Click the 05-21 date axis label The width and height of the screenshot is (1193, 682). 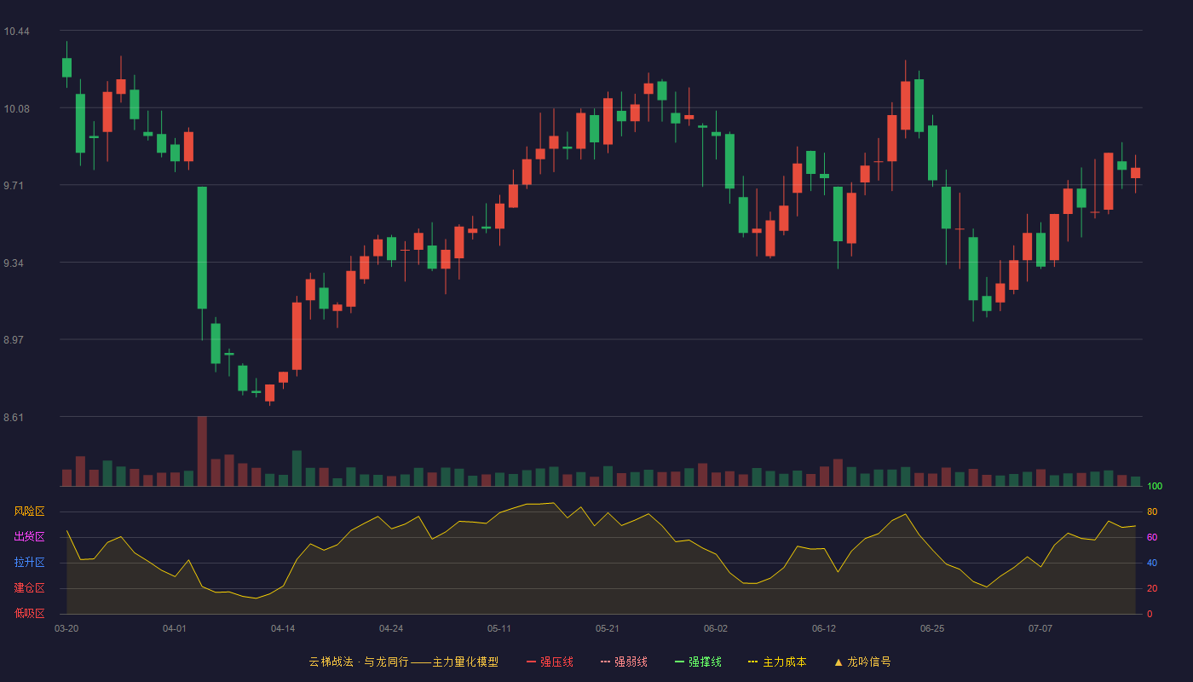tap(608, 628)
